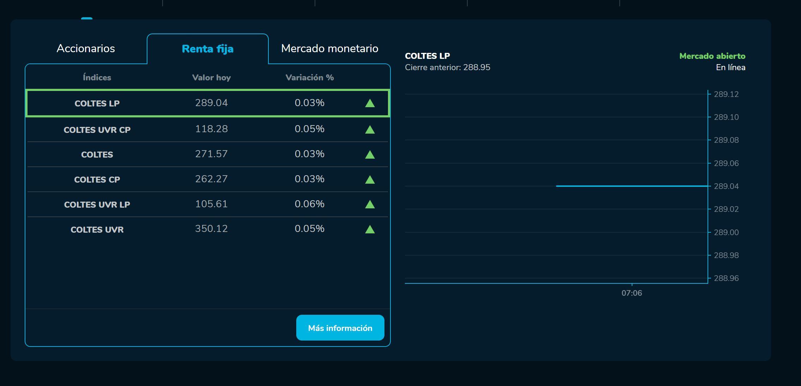801x386 pixels.
Task: Click the green triangle beside COLTES CP
Action: coord(371,179)
